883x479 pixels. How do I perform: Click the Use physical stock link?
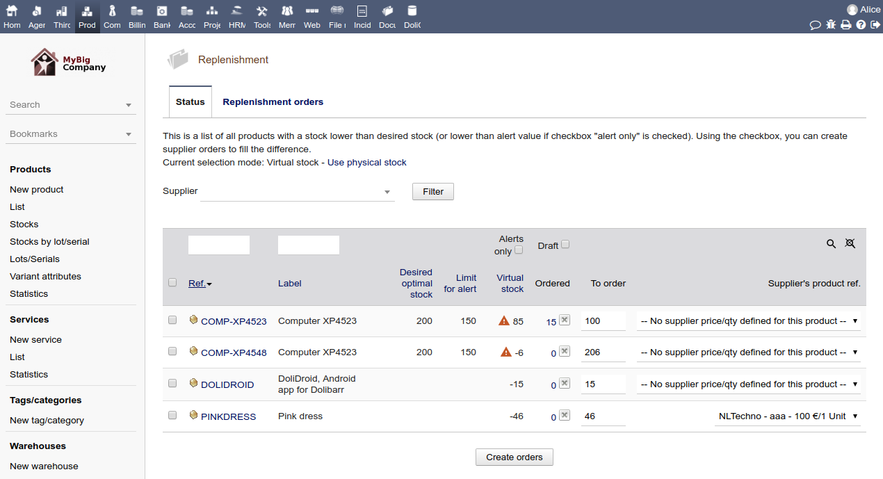366,163
